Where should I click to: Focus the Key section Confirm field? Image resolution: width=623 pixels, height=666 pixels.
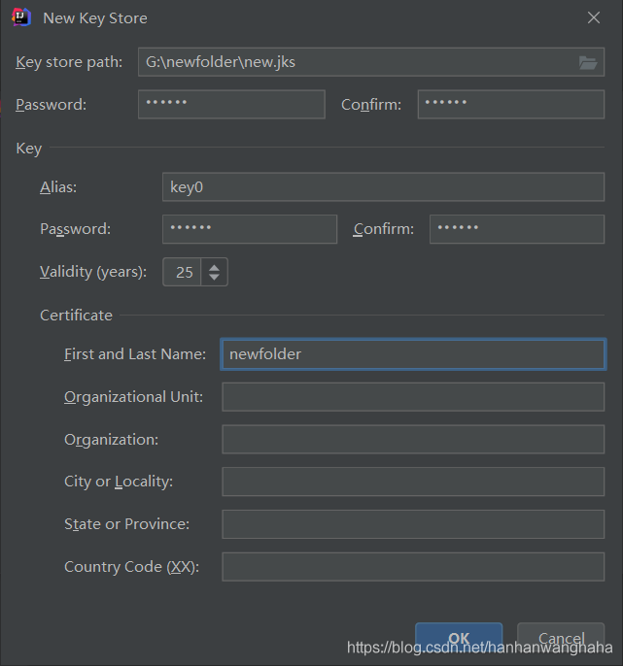pos(516,229)
